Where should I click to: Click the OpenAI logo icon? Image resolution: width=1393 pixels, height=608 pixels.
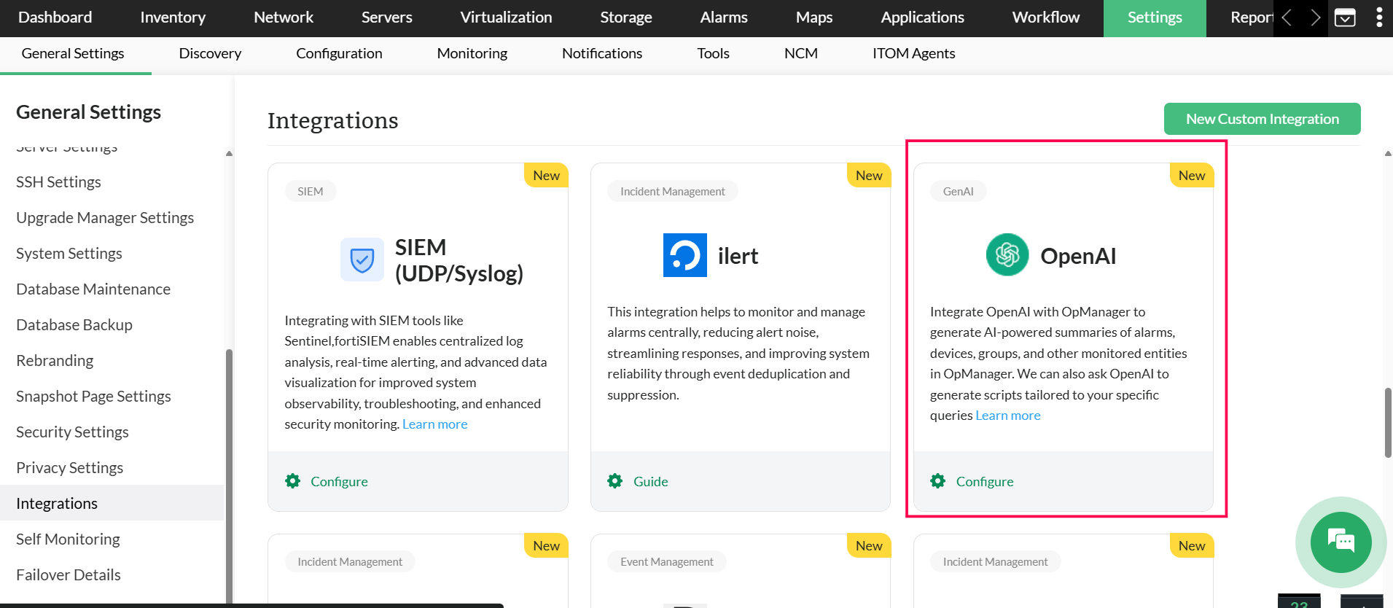[1007, 255]
